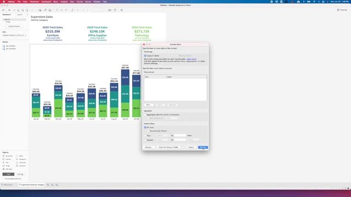This screenshot has width=351, height=197.
Task: Click the Top rows number input field
Action: (180, 135)
